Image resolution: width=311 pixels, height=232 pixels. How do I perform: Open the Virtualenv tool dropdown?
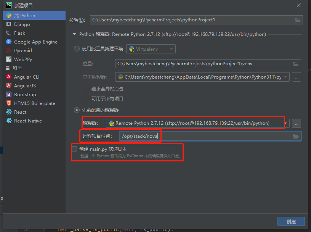coord(151,49)
